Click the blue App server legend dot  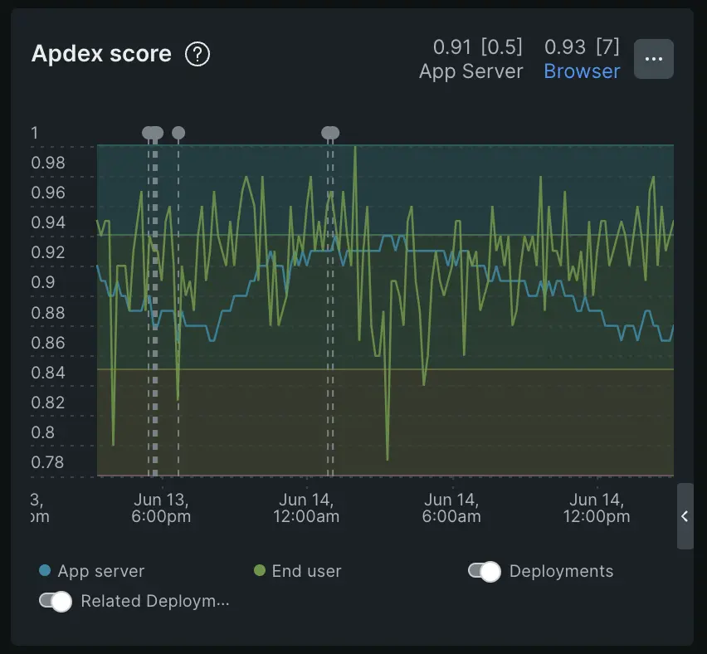[x=45, y=571]
